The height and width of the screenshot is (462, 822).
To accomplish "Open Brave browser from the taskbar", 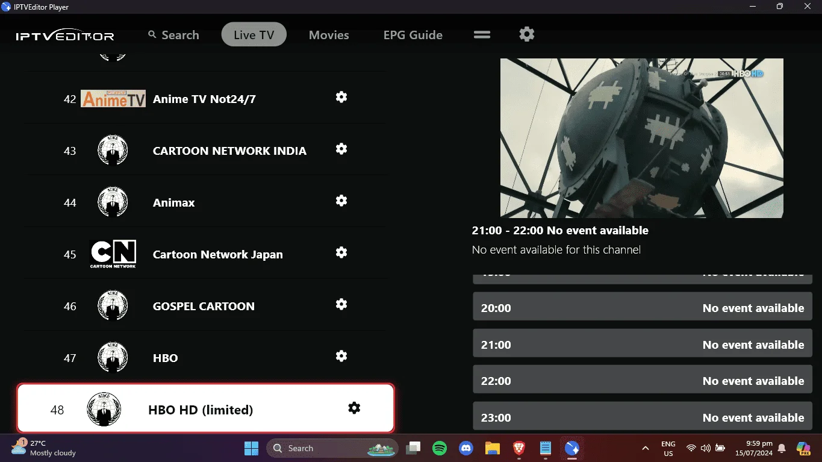I will click(519, 448).
